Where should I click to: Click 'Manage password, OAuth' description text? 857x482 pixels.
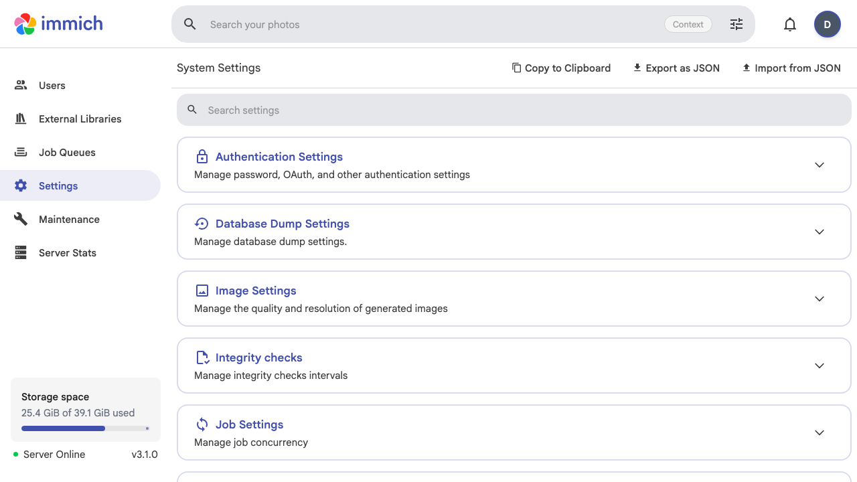[332, 175]
